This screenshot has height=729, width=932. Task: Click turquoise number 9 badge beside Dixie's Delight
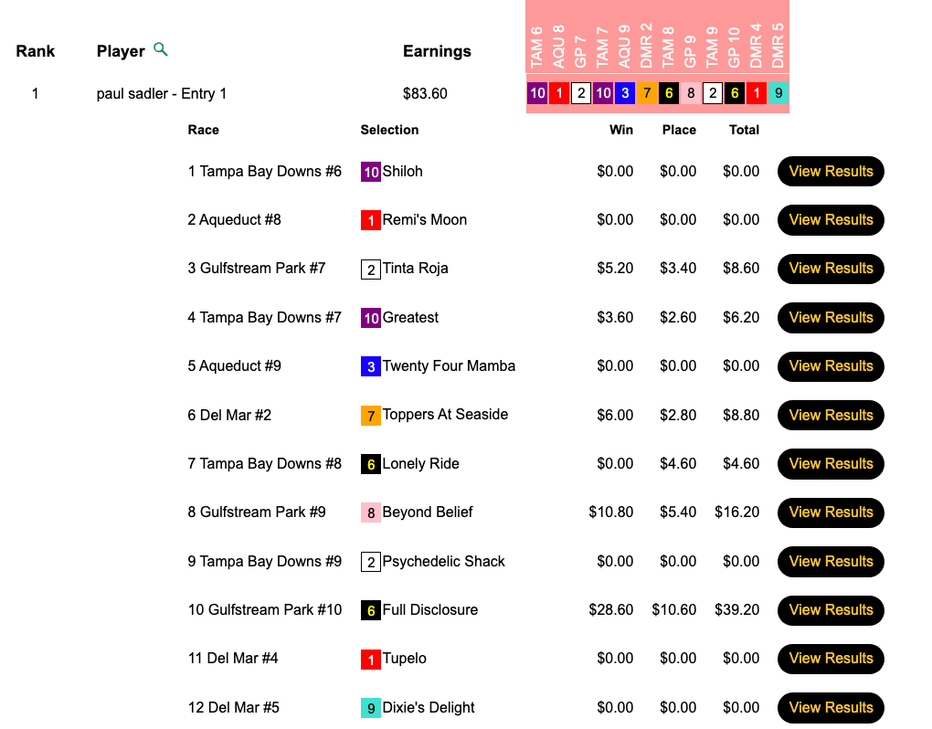[x=371, y=708]
